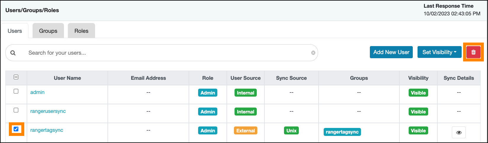Select the rangerusersync row checkbox

(16, 110)
